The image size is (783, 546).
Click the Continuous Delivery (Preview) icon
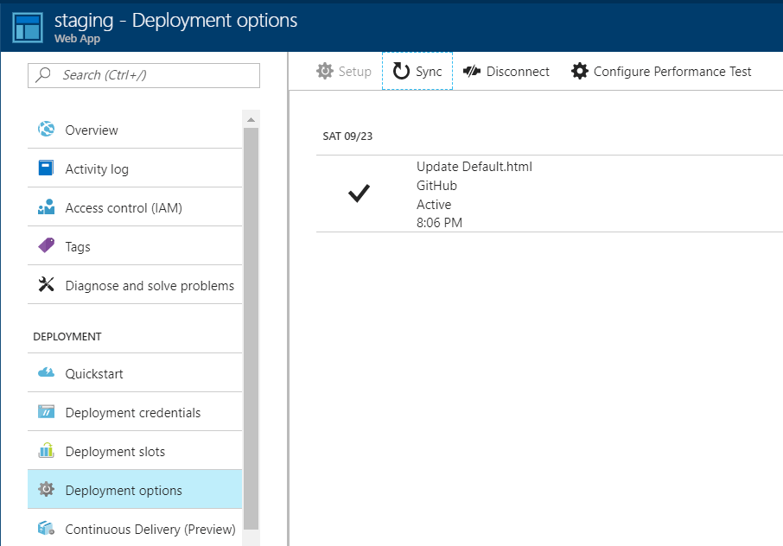tap(47, 529)
